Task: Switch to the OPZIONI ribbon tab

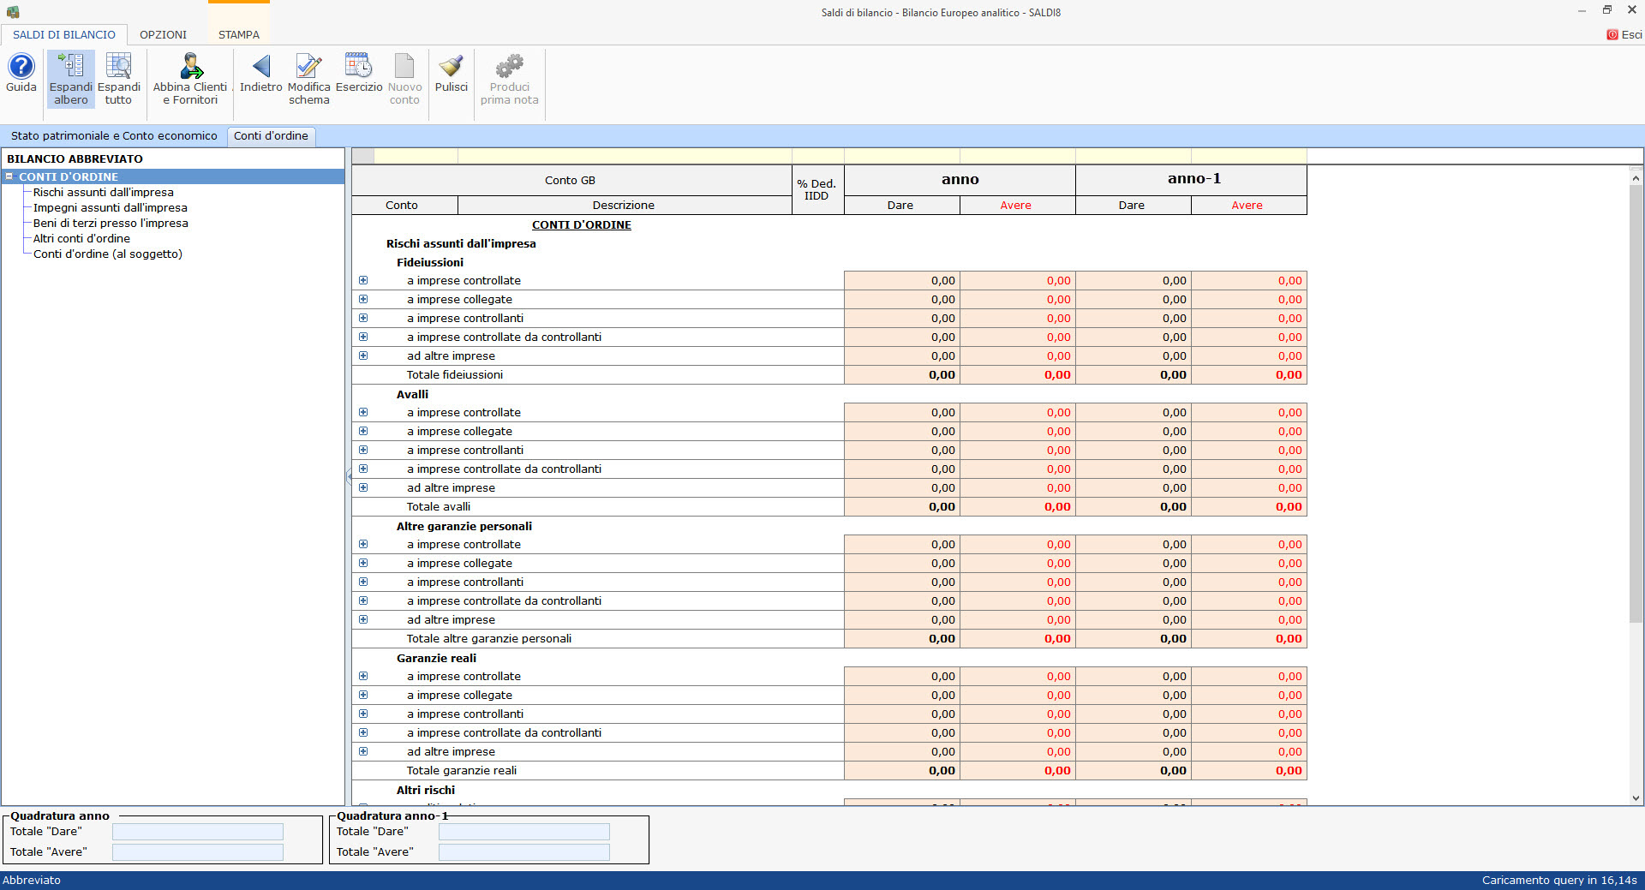Action: [x=163, y=35]
